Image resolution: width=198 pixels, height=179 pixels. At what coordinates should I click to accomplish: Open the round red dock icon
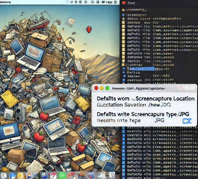(72, 175)
